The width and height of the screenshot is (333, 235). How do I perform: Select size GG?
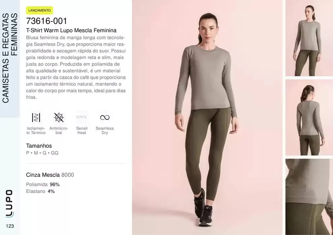54,153
